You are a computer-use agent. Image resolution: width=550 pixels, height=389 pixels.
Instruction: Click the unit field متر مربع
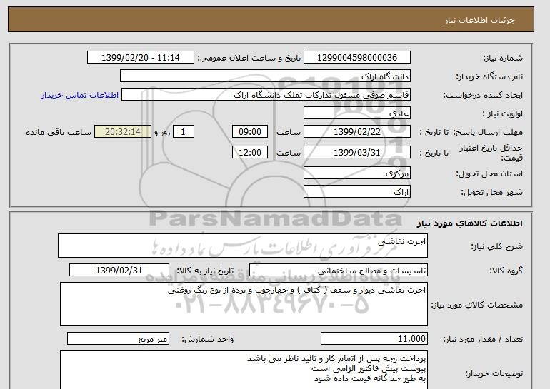pyautogui.click(x=118, y=339)
